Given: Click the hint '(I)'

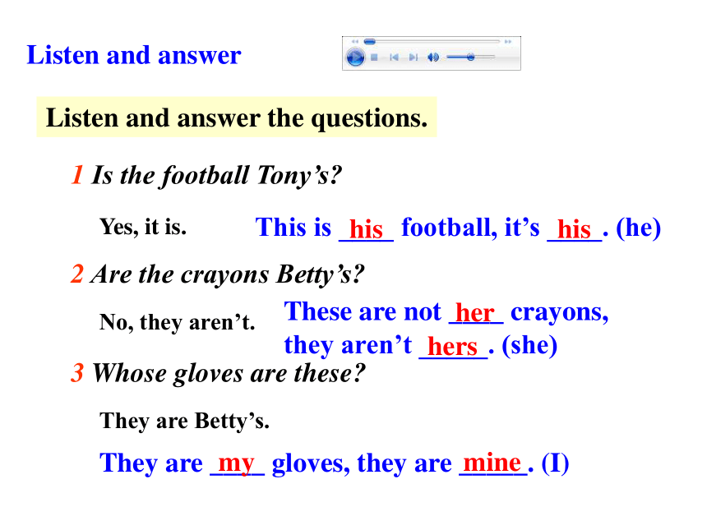Looking at the screenshot, I should 555,463.
